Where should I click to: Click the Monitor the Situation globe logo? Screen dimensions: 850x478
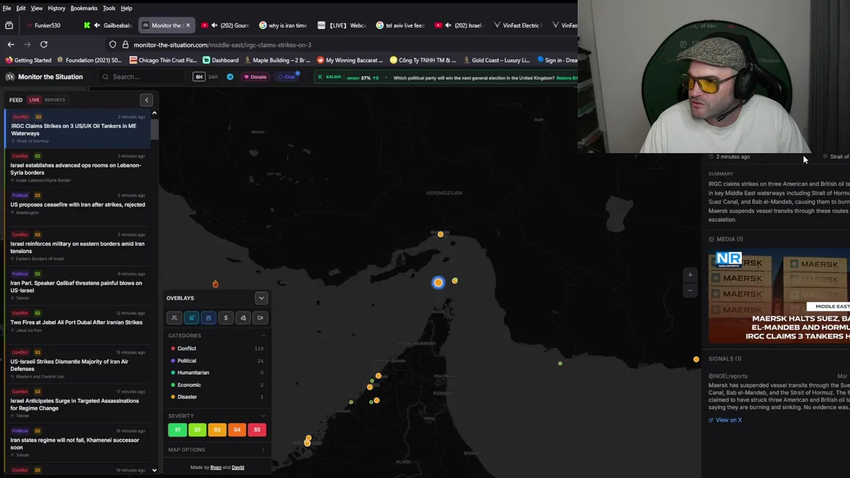coord(10,77)
